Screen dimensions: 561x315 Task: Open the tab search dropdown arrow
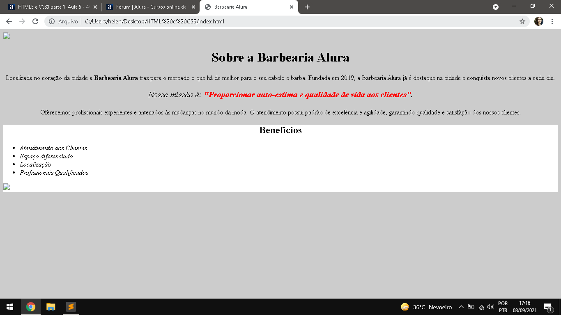point(496,7)
